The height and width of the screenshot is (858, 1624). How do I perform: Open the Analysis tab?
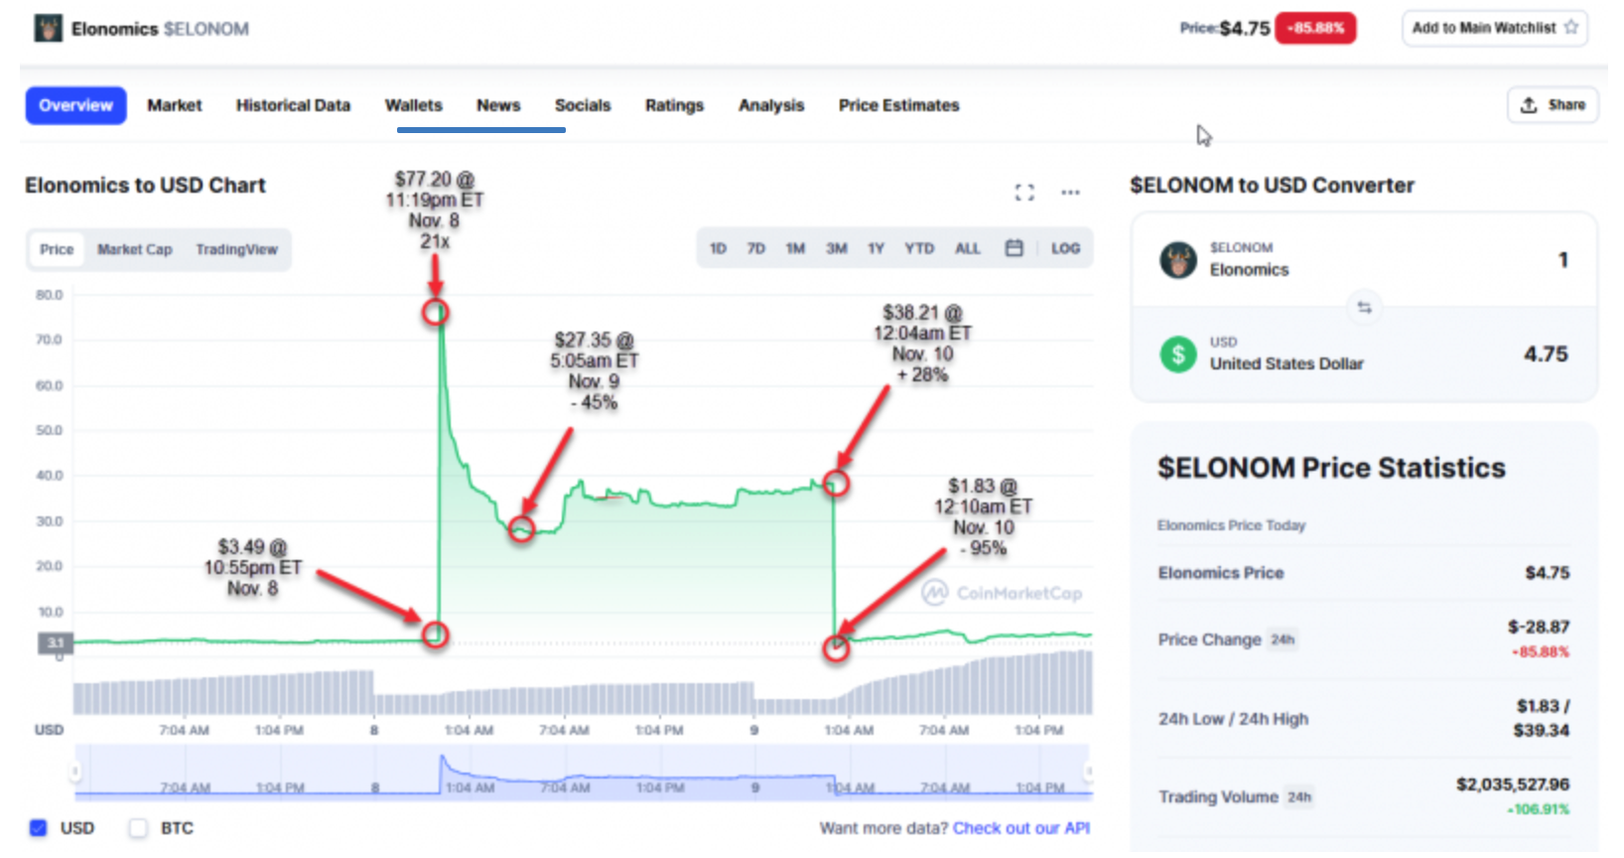771,105
